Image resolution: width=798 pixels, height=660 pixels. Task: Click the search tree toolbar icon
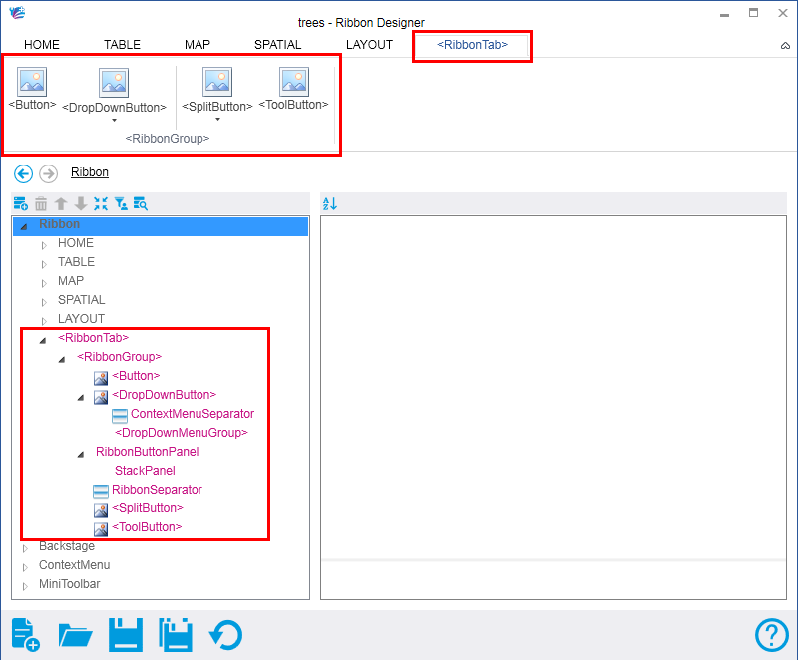141,204
